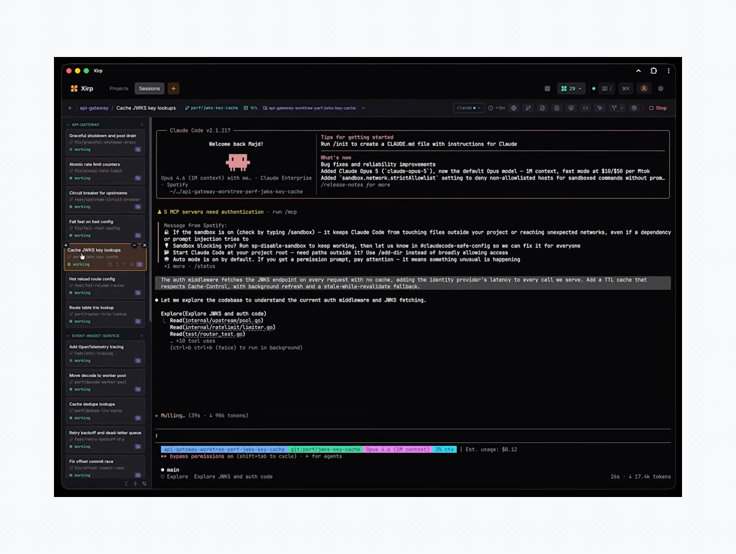This screenshot has width=736, height=554.
Task: Select the Graceful shutdown and pool drain session
Action: tap(105, 142)
